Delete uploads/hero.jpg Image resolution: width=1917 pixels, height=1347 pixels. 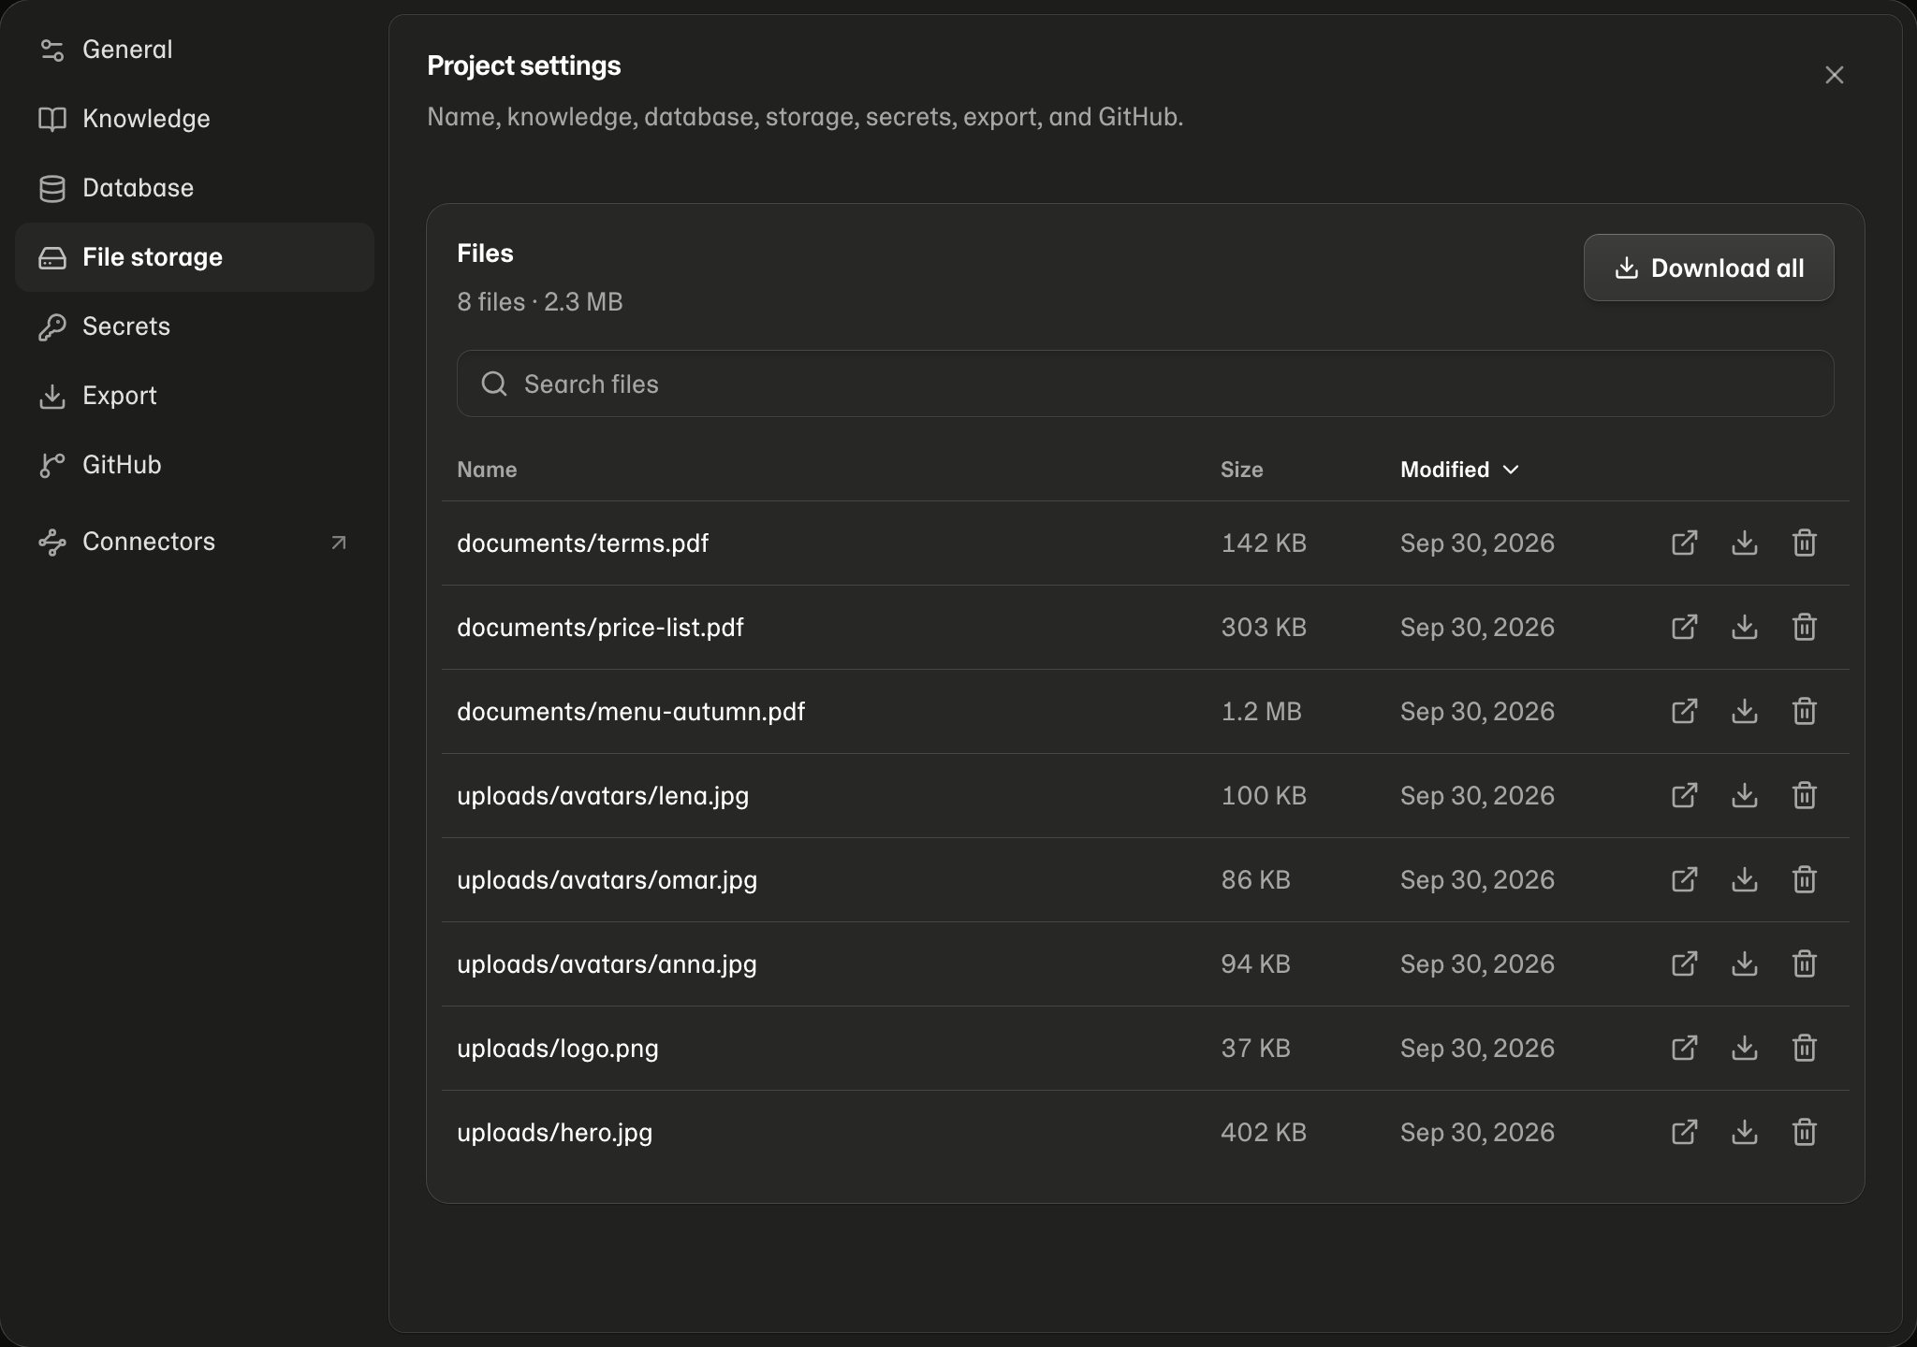coord(1804,1132)
